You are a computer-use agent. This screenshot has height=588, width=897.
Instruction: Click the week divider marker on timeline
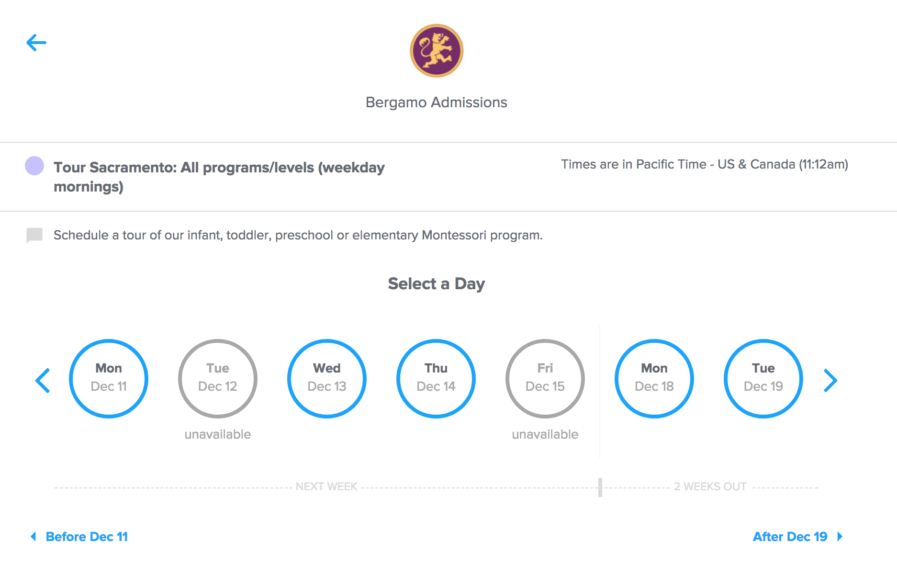coord(600,487)
